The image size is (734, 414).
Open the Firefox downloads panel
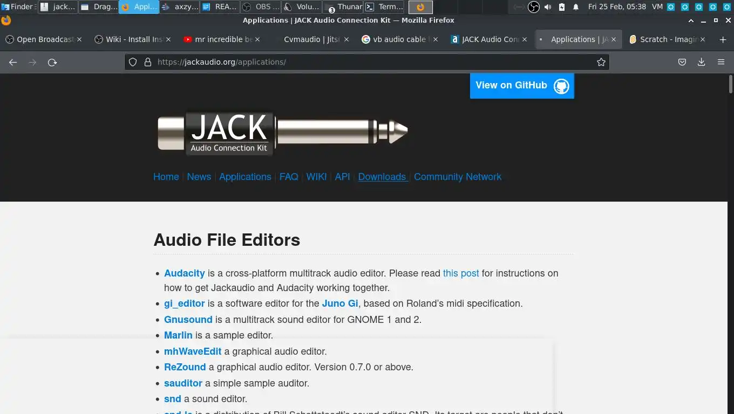pos(702,62)
